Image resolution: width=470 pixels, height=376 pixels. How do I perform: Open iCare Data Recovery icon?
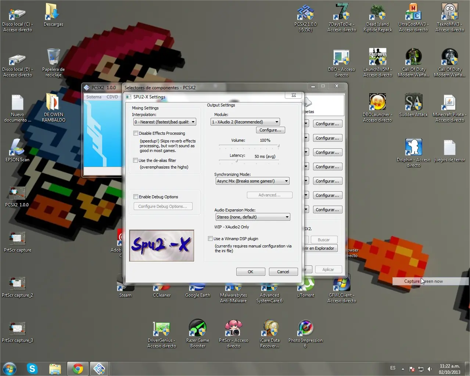point(270,333)
